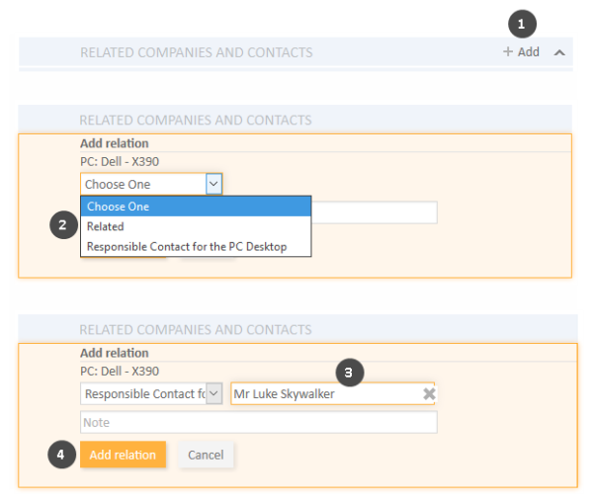
Task: Click step marker number 3
Action: pos(350,373)
